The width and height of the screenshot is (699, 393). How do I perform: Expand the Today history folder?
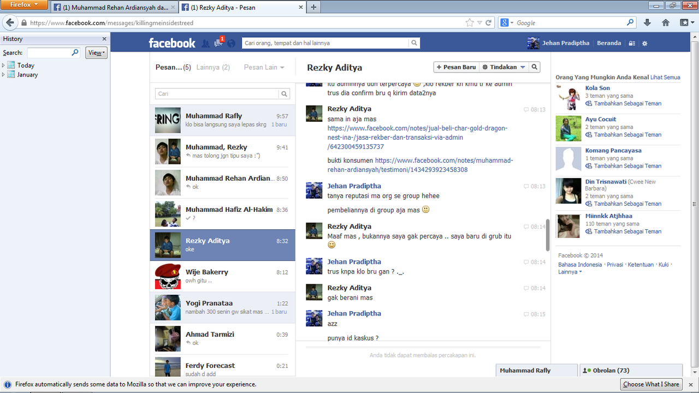(3, 65)
